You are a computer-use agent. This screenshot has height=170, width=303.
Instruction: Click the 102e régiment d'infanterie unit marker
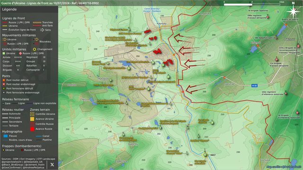tap(286, 93)
